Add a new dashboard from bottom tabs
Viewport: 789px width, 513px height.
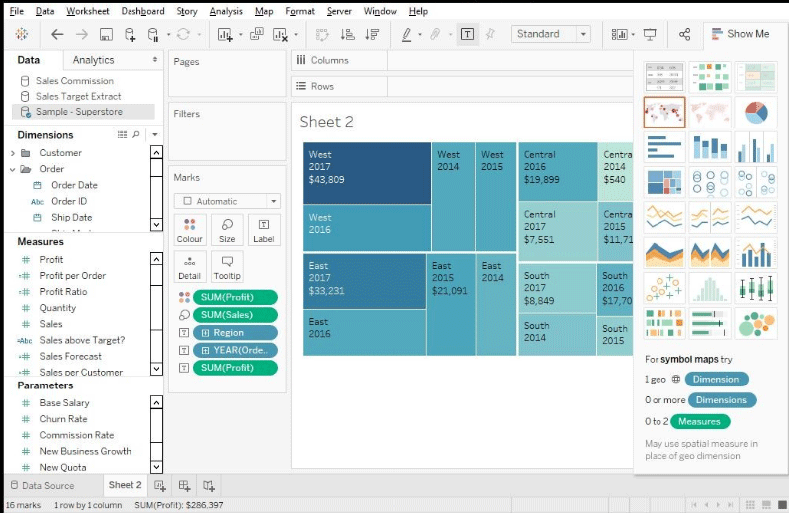tap(184, 486)
